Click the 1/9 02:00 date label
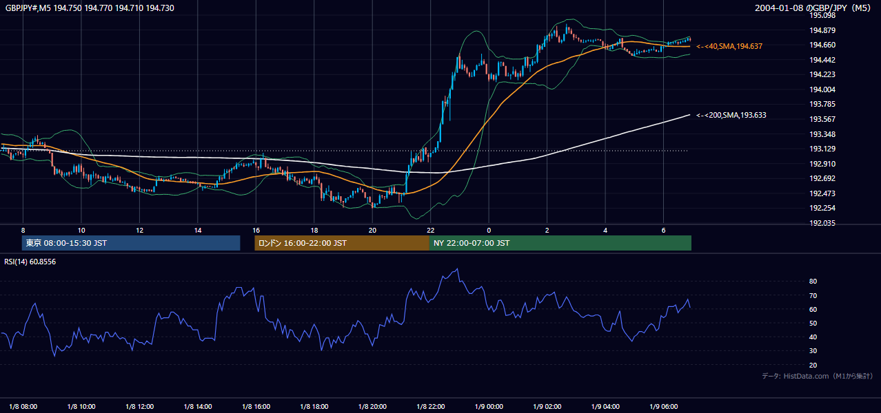 point(547,406)
